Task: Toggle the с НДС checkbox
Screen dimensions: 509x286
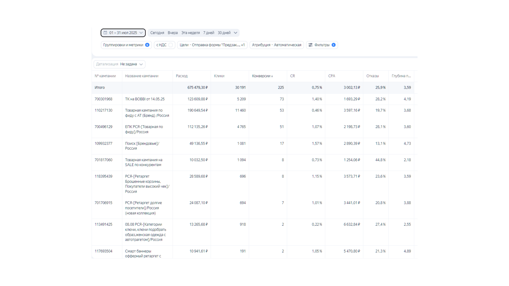Action: pyautogui.click(x=171, y=45)
